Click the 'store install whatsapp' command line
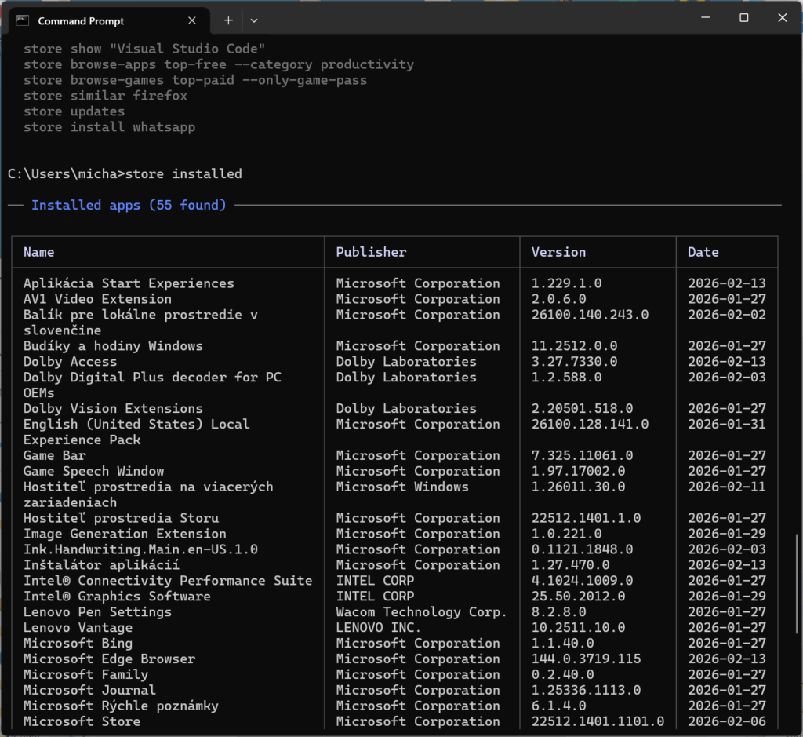This screenshot has height=737, width=803. (109, 126)
